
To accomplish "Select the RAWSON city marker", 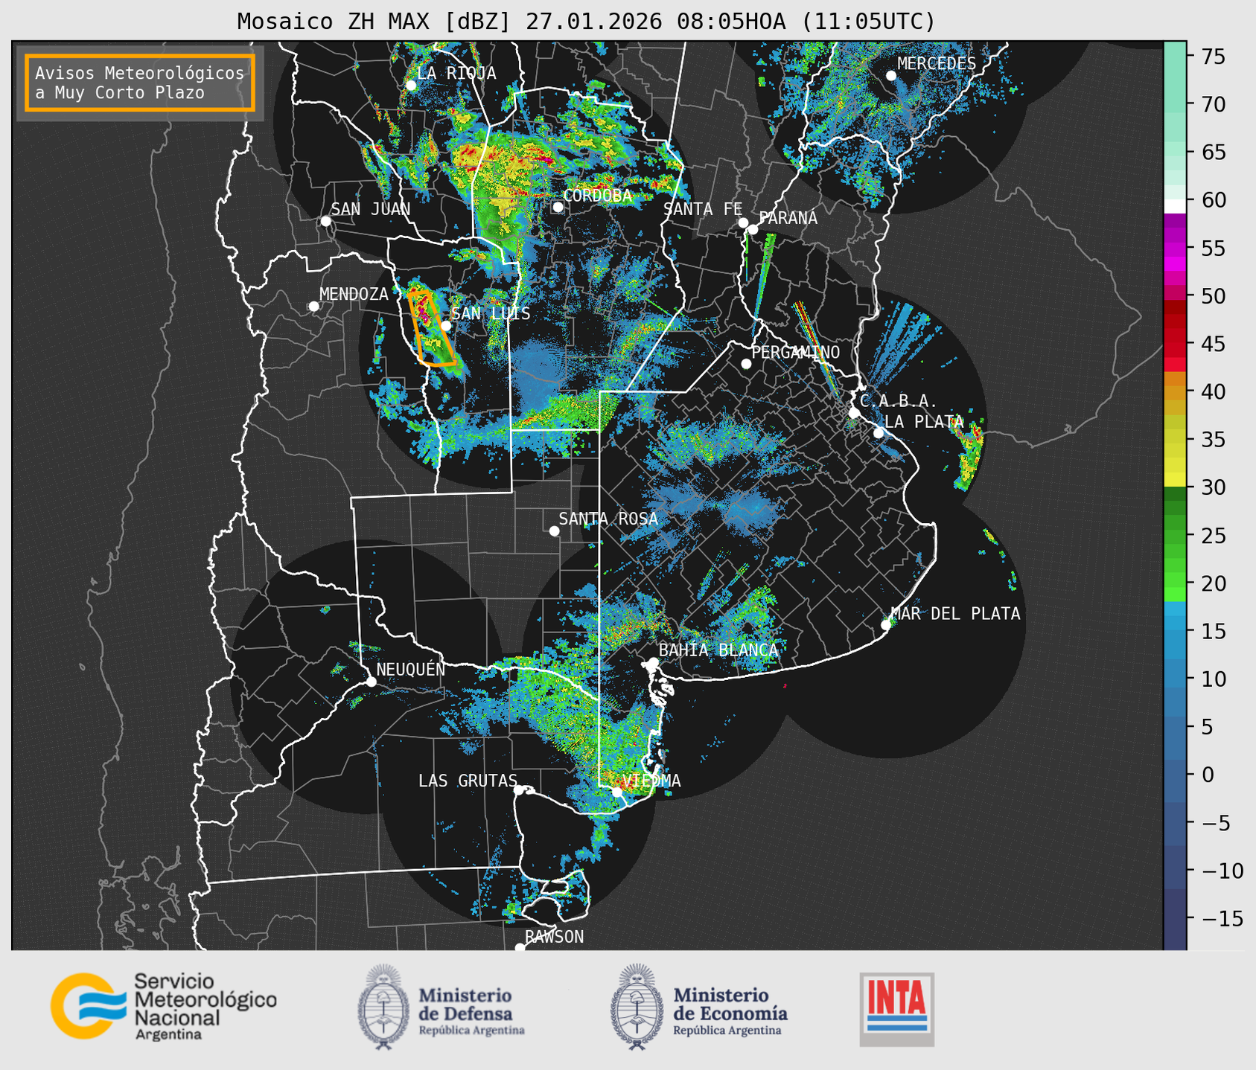I will point(520,948).
